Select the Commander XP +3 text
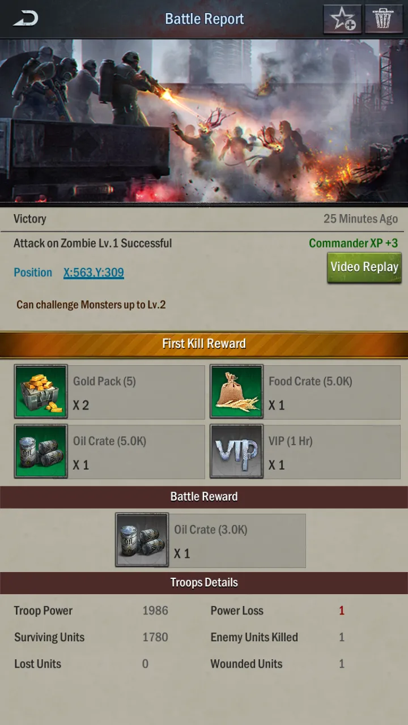408x725 pixels. 354,243
